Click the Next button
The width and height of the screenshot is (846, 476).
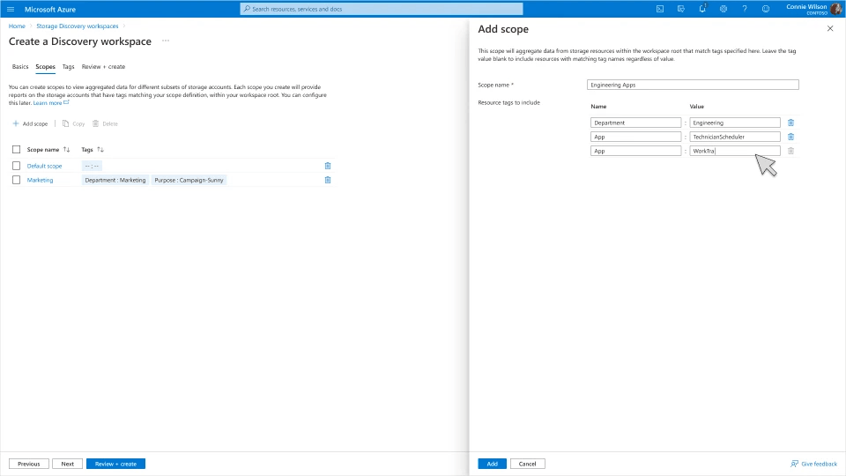coord(68,464)
